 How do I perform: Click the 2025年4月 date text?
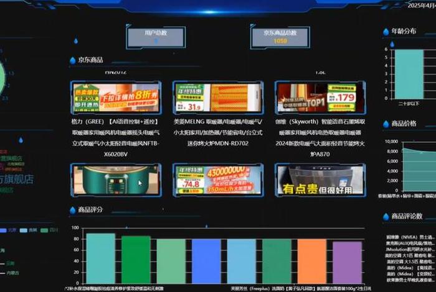point(422,6)
